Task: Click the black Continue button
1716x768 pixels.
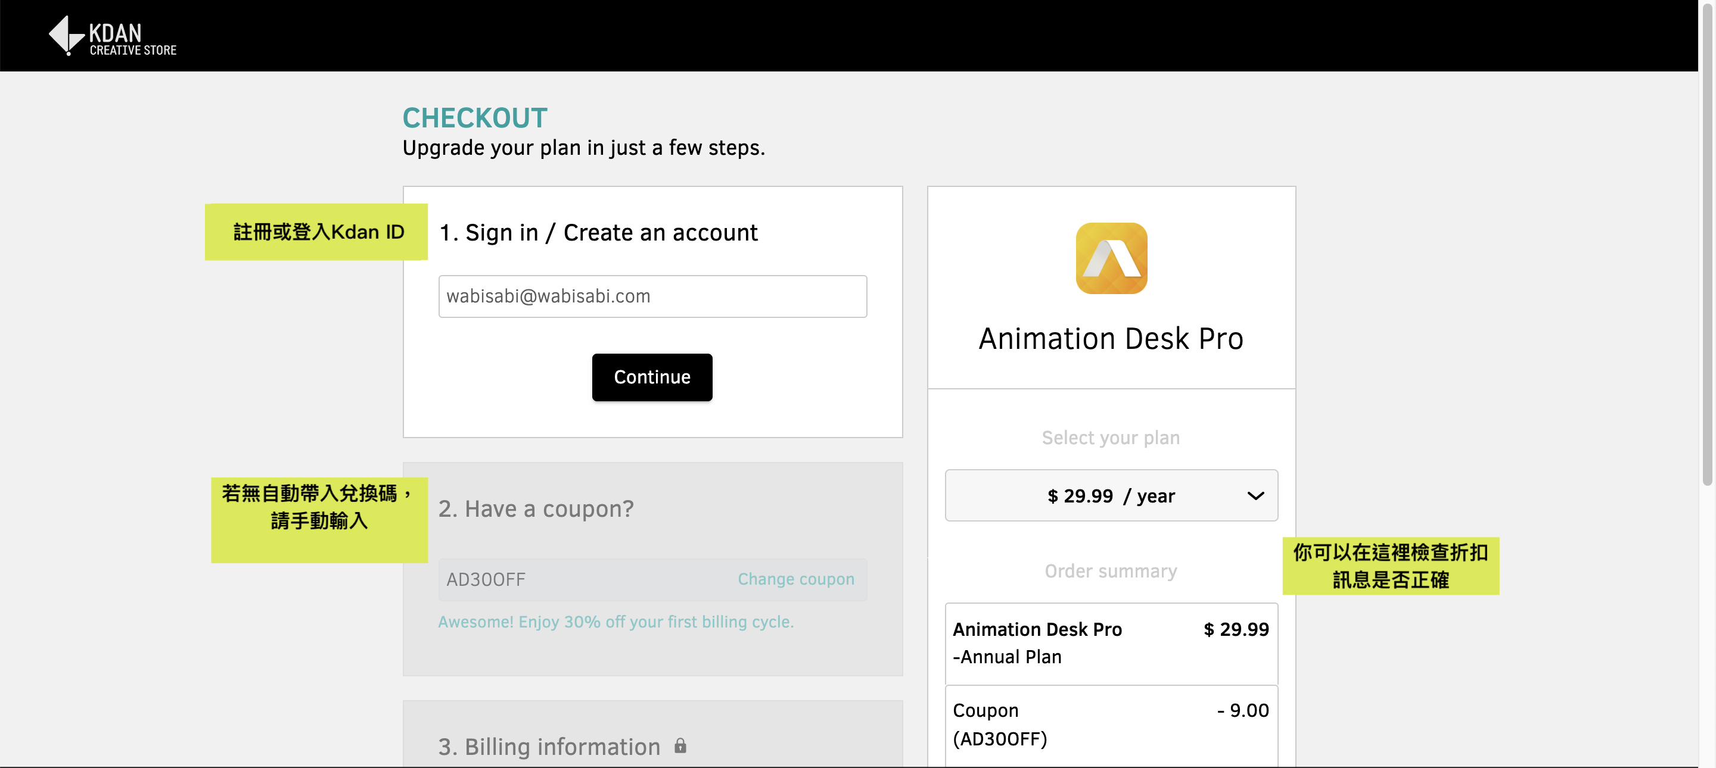Action: 651,377
